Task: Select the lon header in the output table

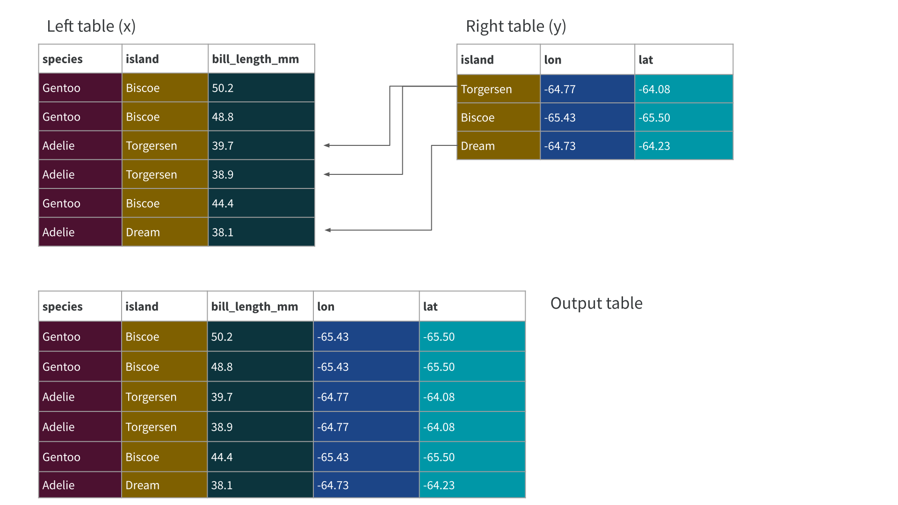Action: (366, 307)
